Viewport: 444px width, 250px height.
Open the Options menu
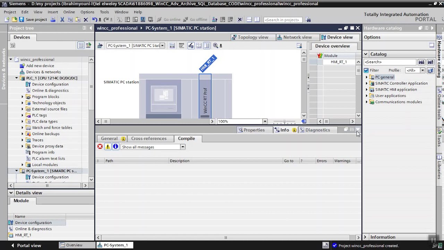[x=87, y=12]
